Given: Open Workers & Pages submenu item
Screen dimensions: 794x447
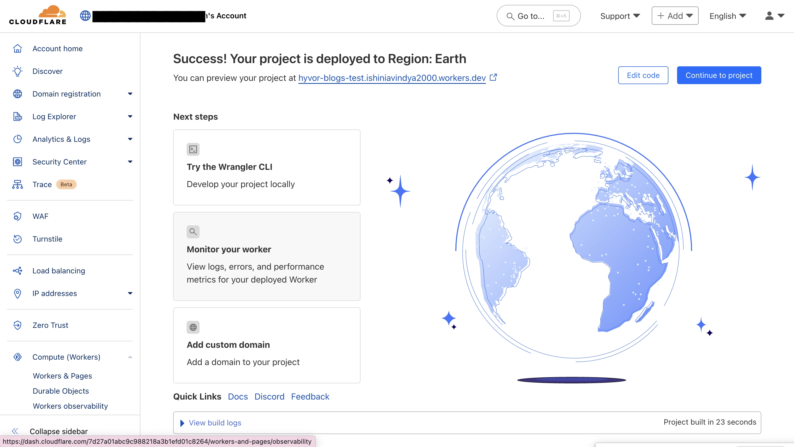Looking at the screenshot, I should [x=63, y=376].
